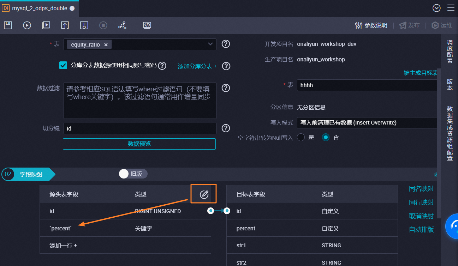This screenshot has height=266, width=458.
Task: Open 版本 side panel tab
Action: pyautogui.click(x=450, y=84)
